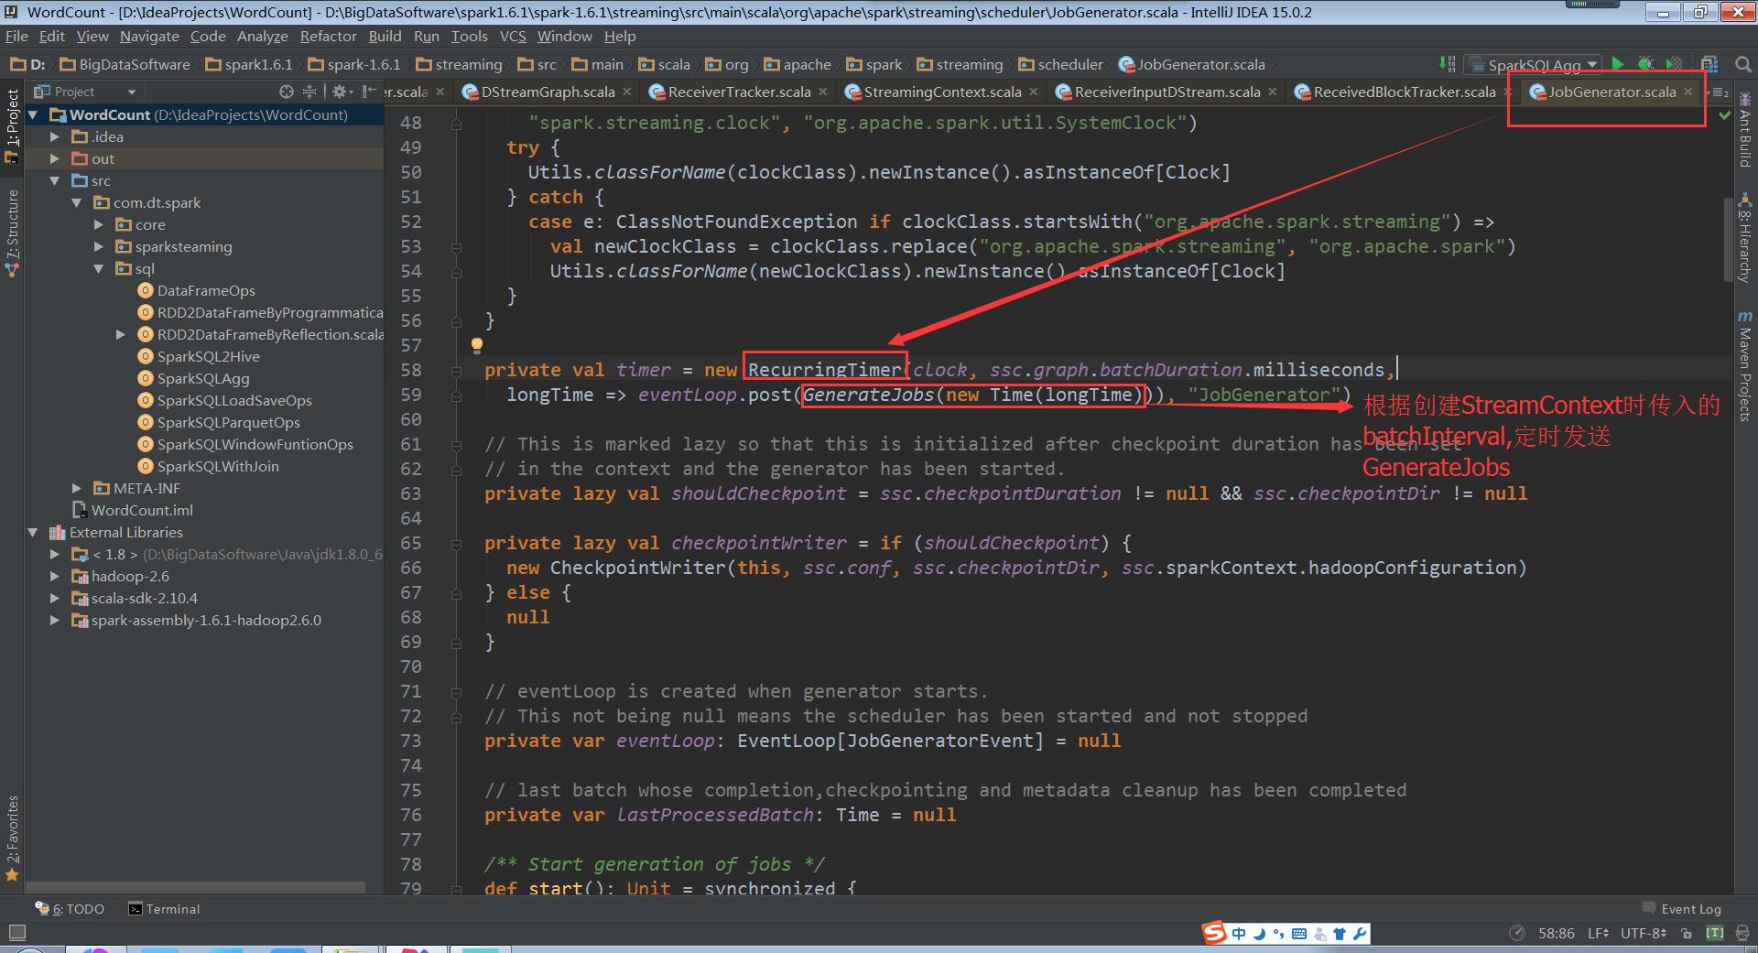This screenshot has height=953, width=1758.
Task: Click the power save gauge icon in status bar
Action: 1517,933
